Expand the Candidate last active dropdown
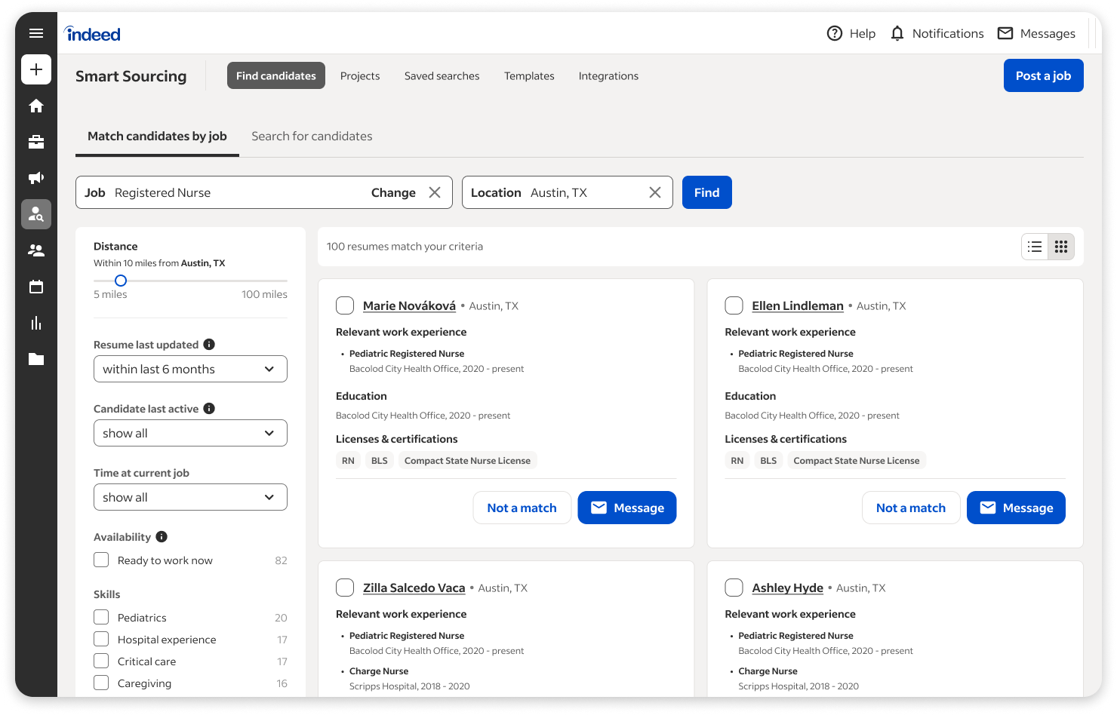Screen dimensions: 1117x715 [x=189, y=433]
